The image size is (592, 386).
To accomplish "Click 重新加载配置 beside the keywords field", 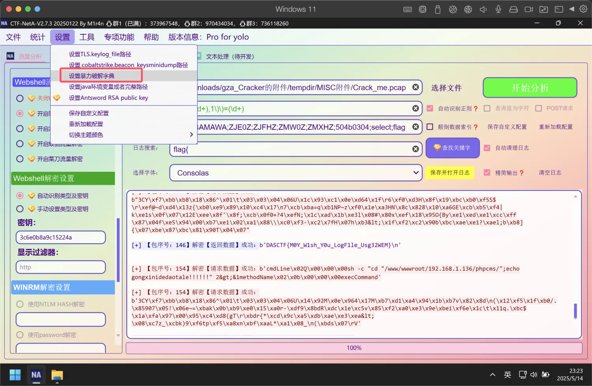I will [556, 127].
